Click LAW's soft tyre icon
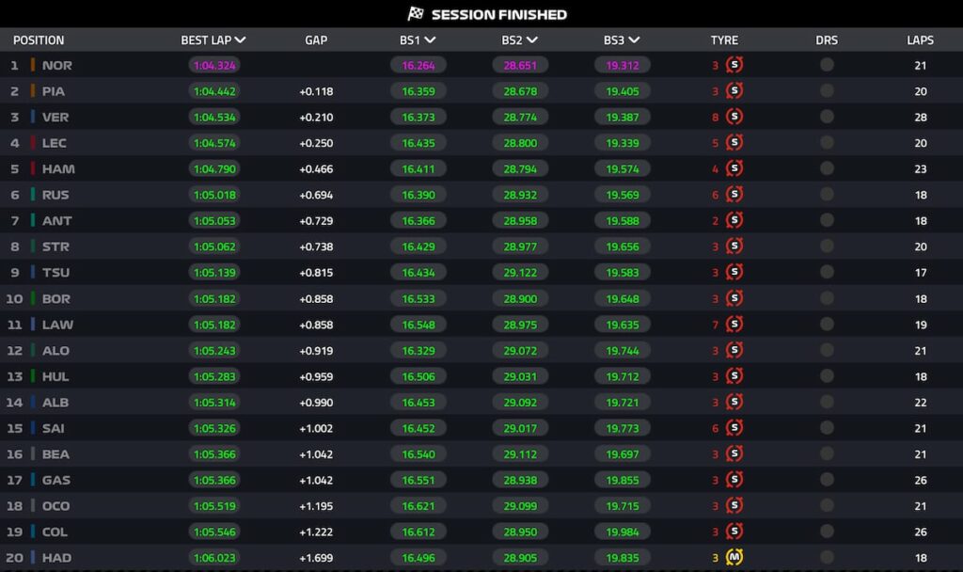Screen dimensions: 963x572 point(734,324)
